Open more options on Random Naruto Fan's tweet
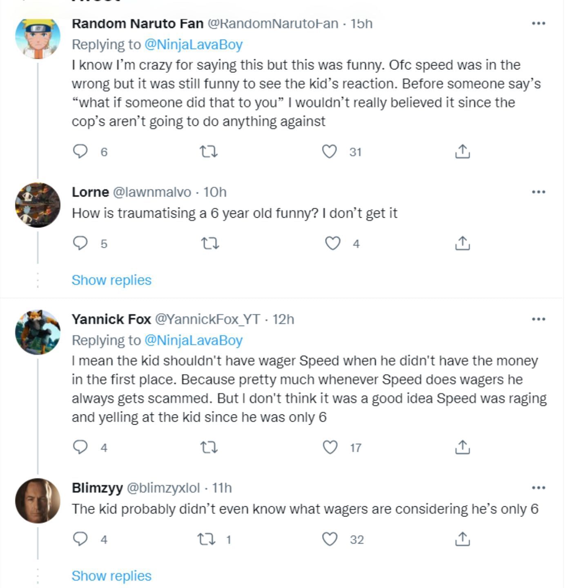The height and width of the screenshot is (588, 588). click(x=539, y=23)
